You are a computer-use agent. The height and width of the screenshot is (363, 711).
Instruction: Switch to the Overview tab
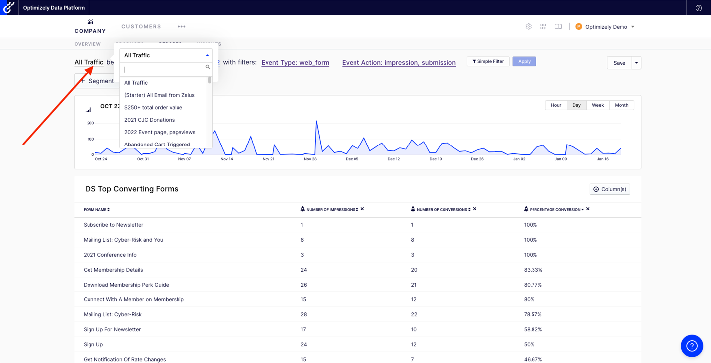pos(88,44)
